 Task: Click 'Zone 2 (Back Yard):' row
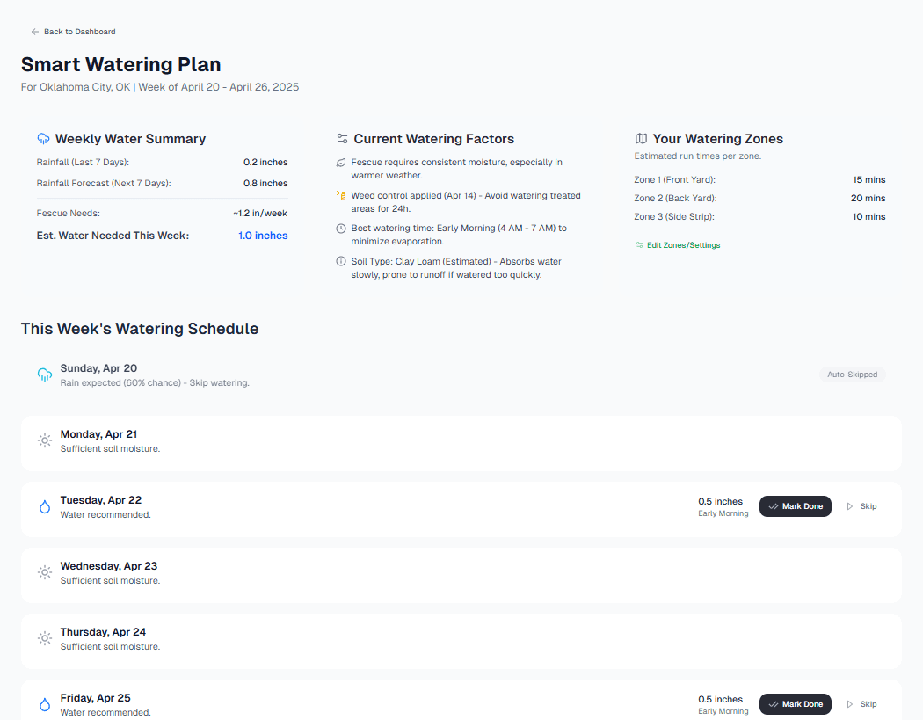(760, 199)
